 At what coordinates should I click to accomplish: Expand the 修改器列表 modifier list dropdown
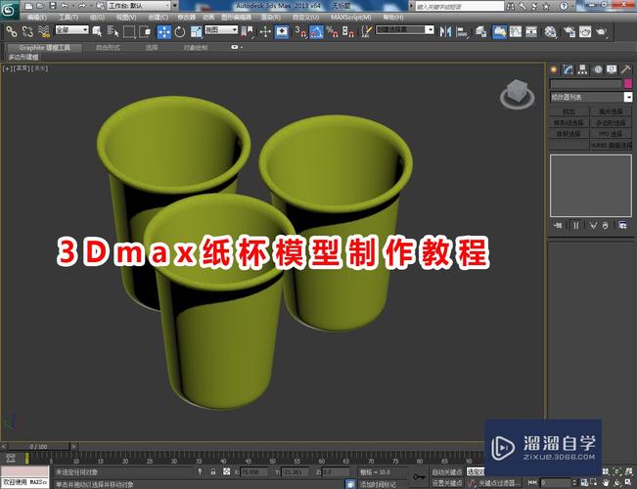pos(627,98)
